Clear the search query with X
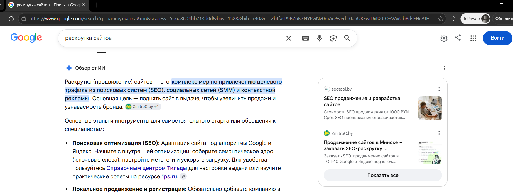This screenshot has height=195, width=513. 289,38
